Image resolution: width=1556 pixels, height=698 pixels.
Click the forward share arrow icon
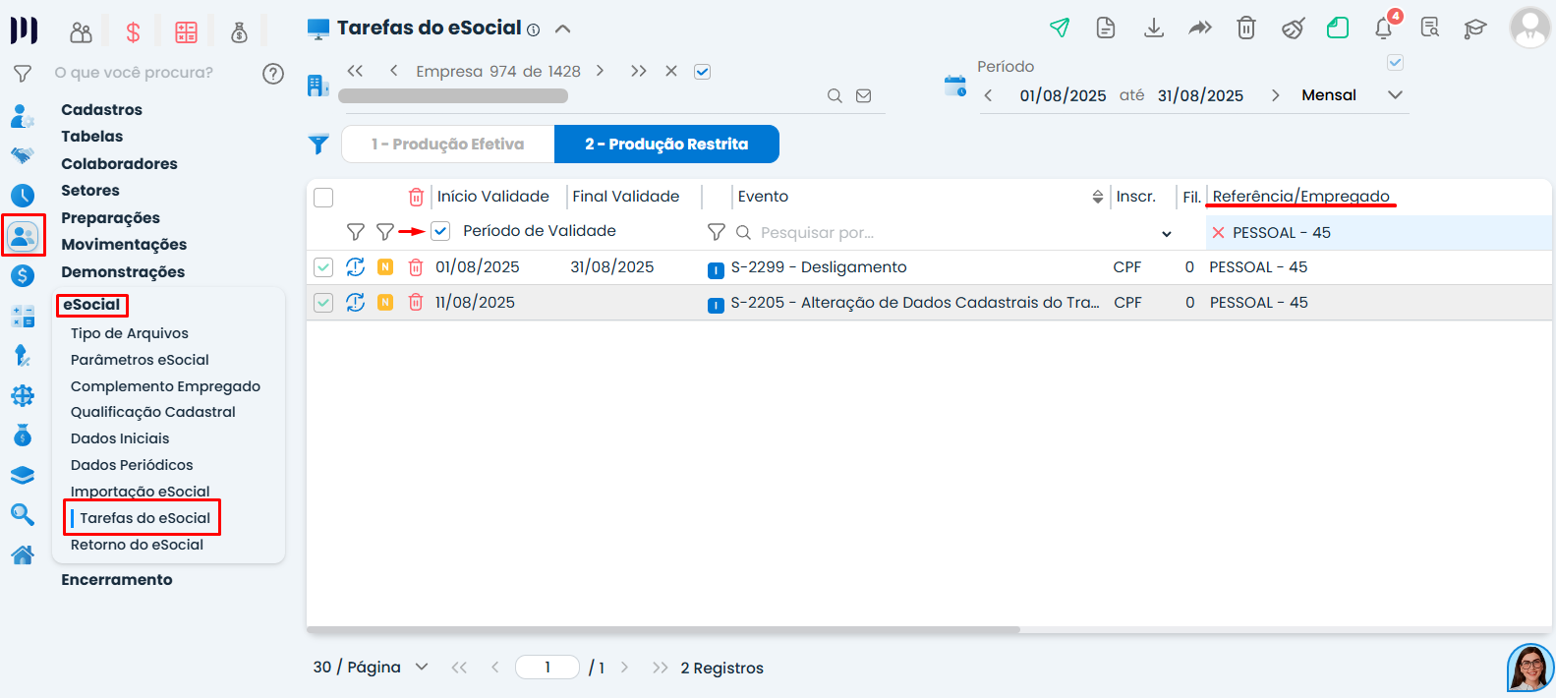tap(1200, 28)
